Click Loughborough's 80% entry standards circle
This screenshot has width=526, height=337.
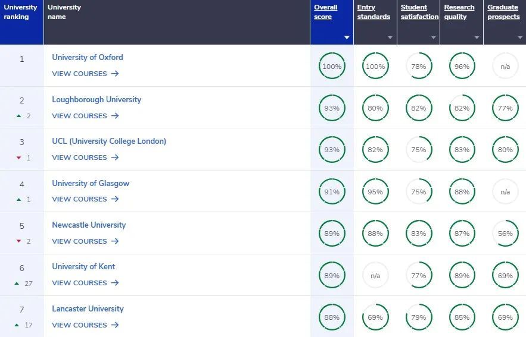(x=375, y=108)
